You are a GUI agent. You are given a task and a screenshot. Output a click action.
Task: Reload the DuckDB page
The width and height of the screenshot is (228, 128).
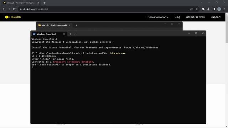point(14,9)
